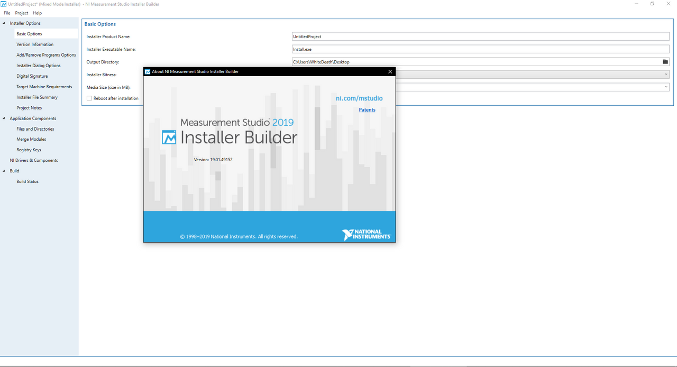Screen dimensions: 677x367
Task: Close the main Installer Builder window
Action: coord(669,4)
